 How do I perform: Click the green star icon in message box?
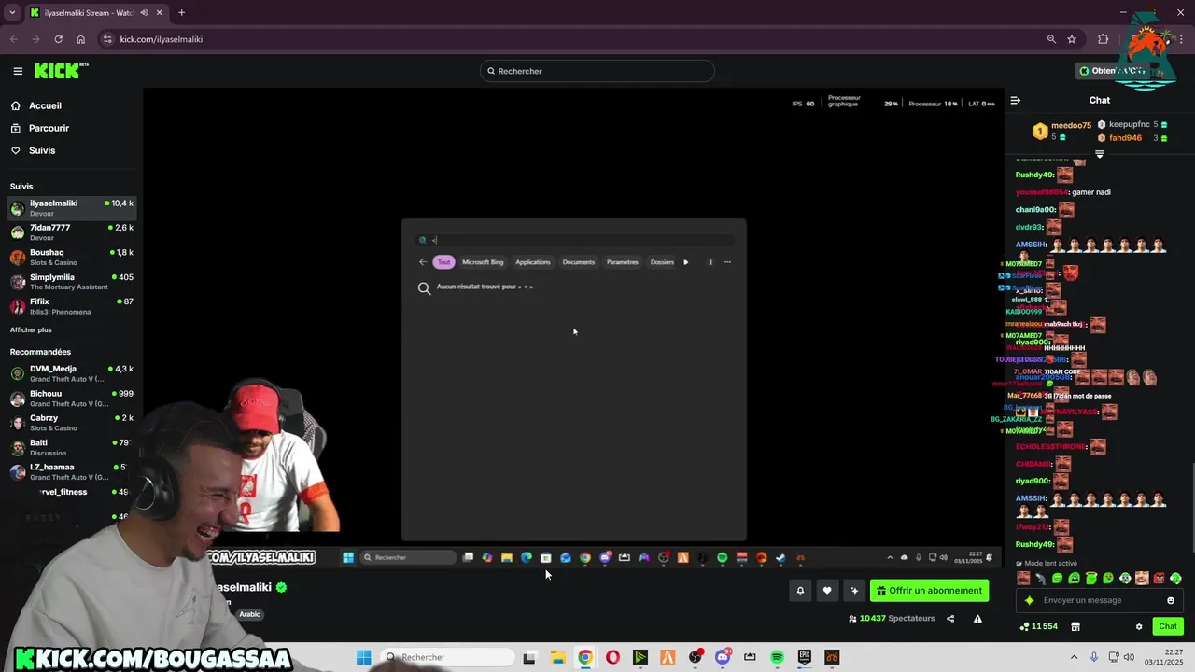(1030, 600)
